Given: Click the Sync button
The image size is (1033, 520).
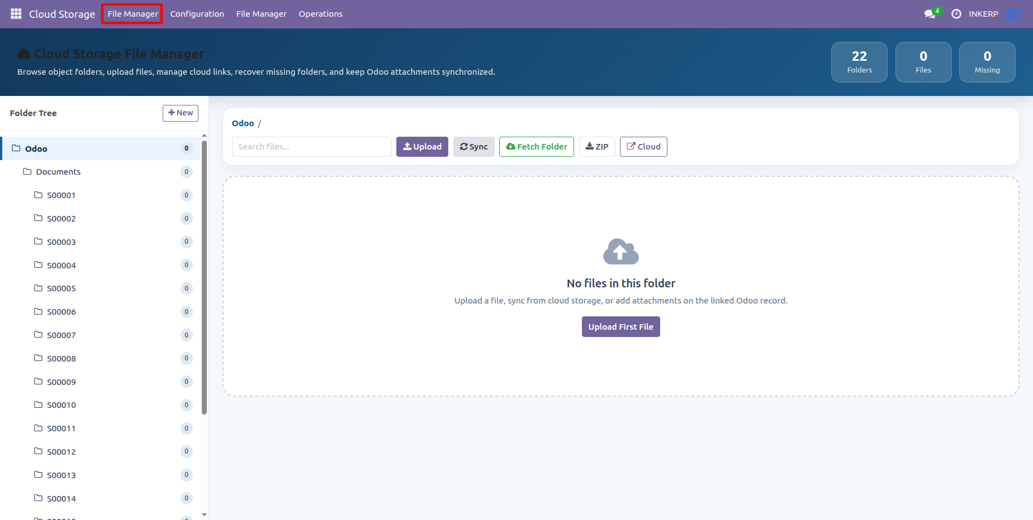Looking at the screenshot, I should [x=474, y=147].
